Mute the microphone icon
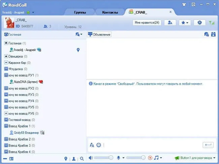219x164 pixels. [119, 158]
